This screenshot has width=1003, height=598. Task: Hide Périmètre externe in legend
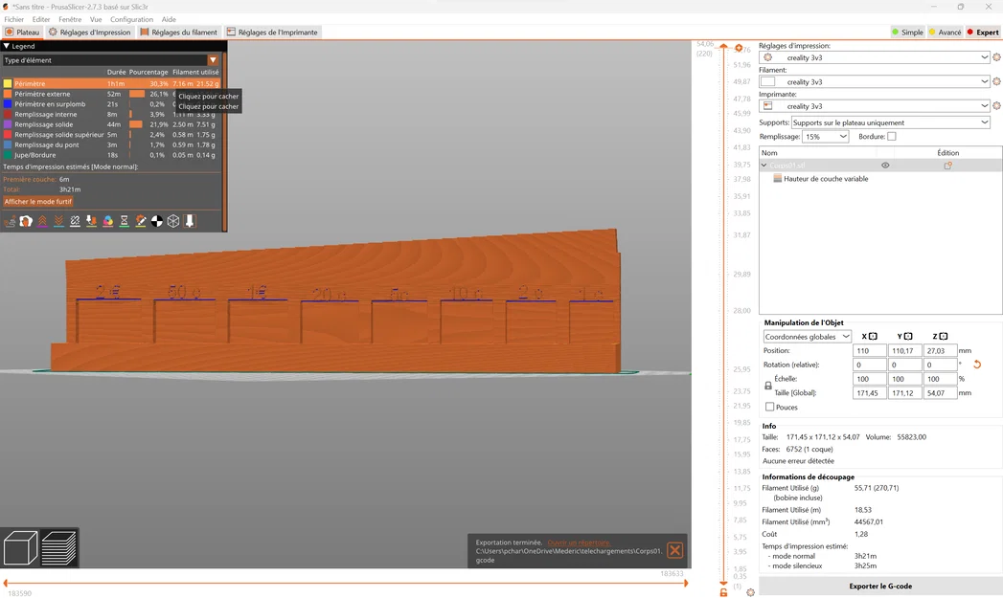[x=111, y=94]
